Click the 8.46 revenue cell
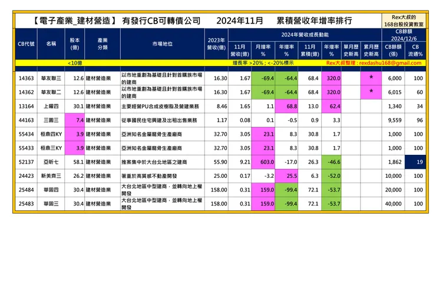436x308 pixels. coord(216,106)
